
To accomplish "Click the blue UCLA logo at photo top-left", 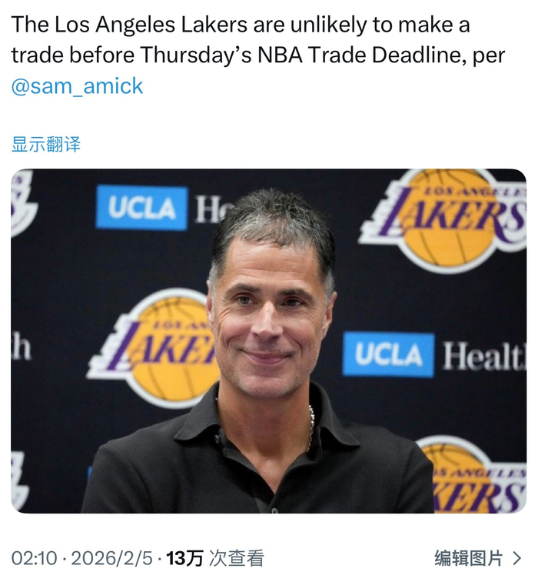I will tap(141, 208).
